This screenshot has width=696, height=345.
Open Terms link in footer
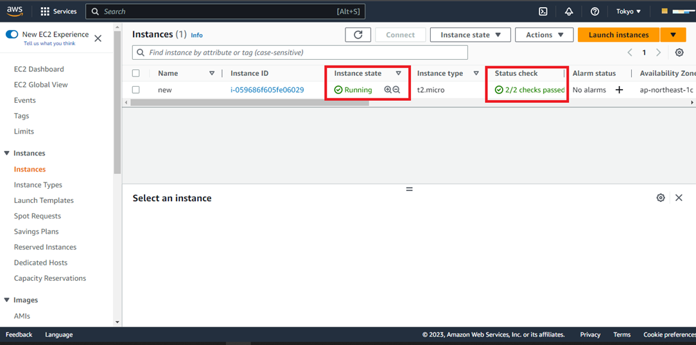pyautogui.click(x=622, y=334)
